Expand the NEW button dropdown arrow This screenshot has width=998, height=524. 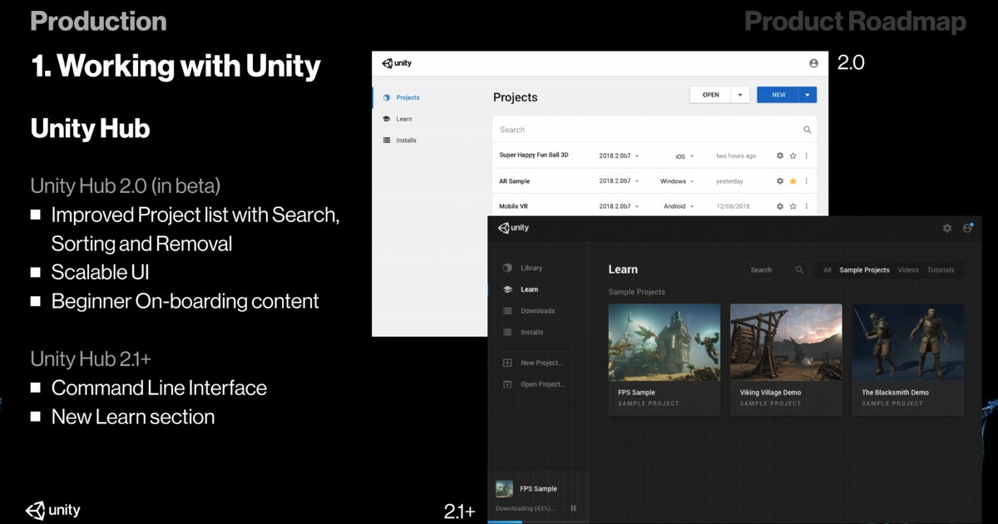[x=807, y=95]
